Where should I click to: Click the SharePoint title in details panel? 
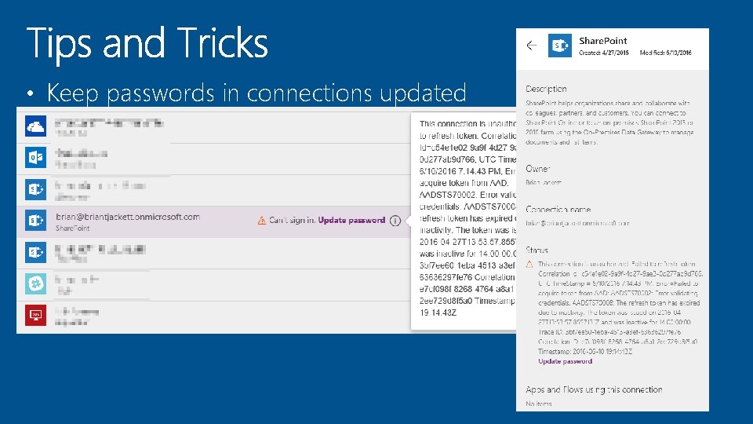click(603, 41)
